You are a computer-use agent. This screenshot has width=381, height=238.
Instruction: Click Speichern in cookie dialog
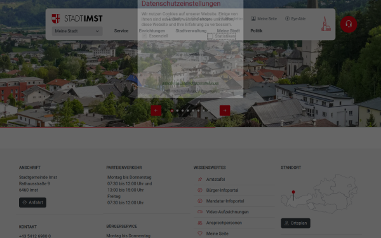190,69
